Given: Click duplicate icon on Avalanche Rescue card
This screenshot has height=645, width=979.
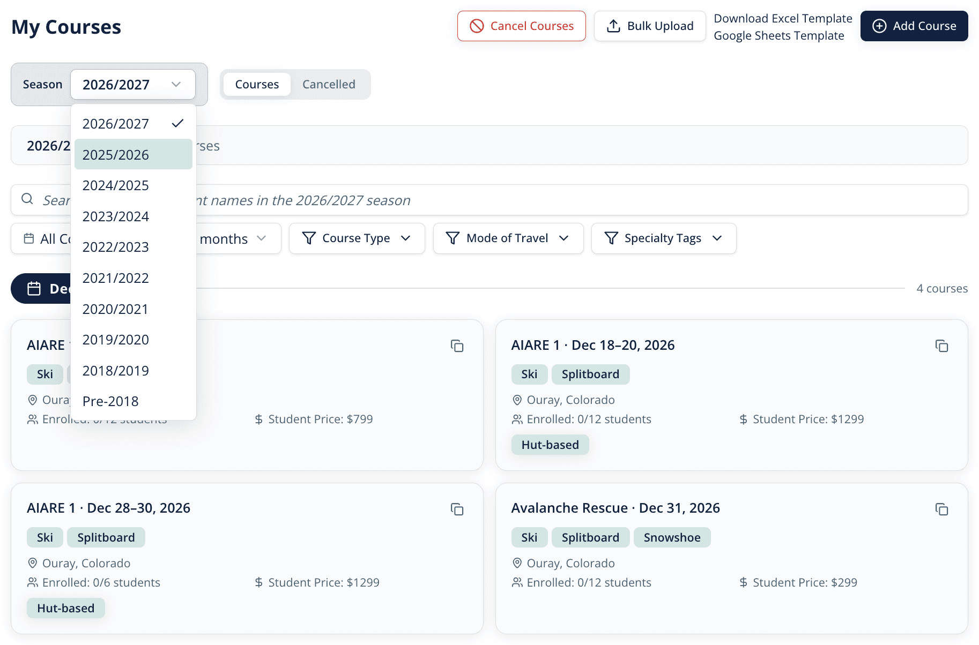Looking at the screenshot, I should point(941,509).
